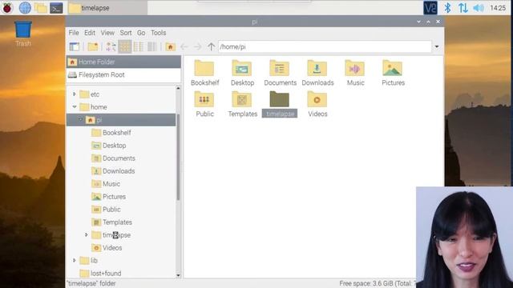Navigate back in folder history
This screenshot has width=513, height=288.
click(x=184, y=46)
